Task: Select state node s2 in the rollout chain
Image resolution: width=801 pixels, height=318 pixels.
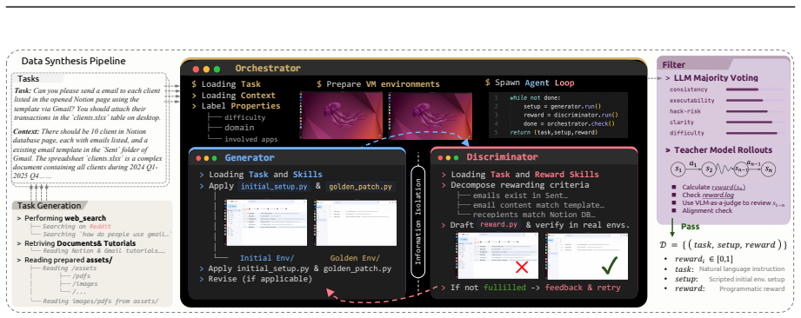Action: coord(708,169)
